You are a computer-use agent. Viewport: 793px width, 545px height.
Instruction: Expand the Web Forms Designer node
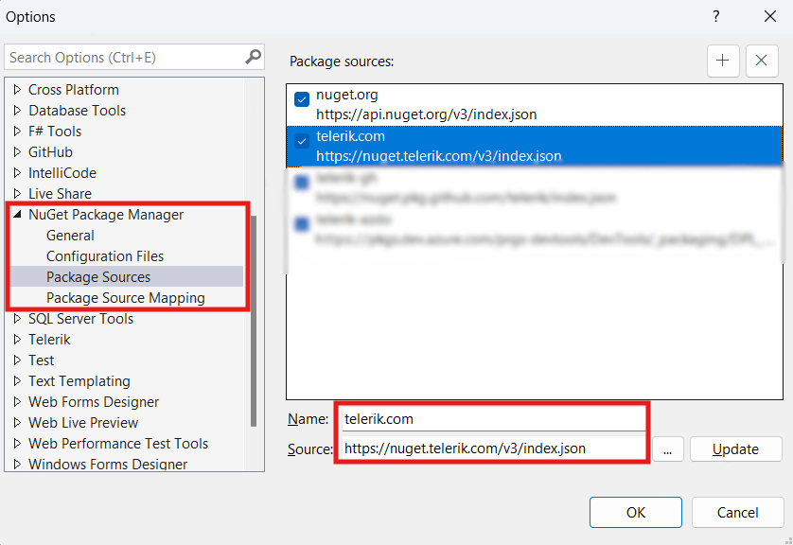[17, 401]
